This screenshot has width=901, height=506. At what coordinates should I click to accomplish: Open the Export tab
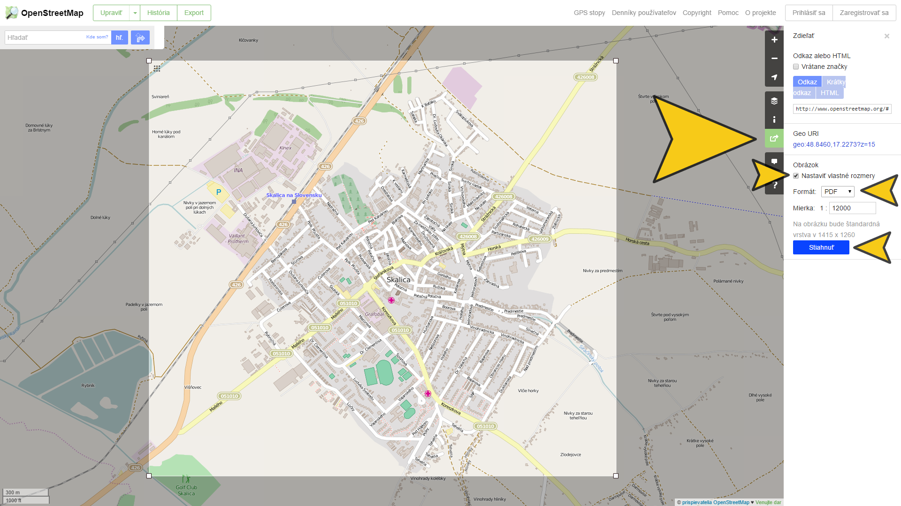pyautogui.click(x=194, y=13)
